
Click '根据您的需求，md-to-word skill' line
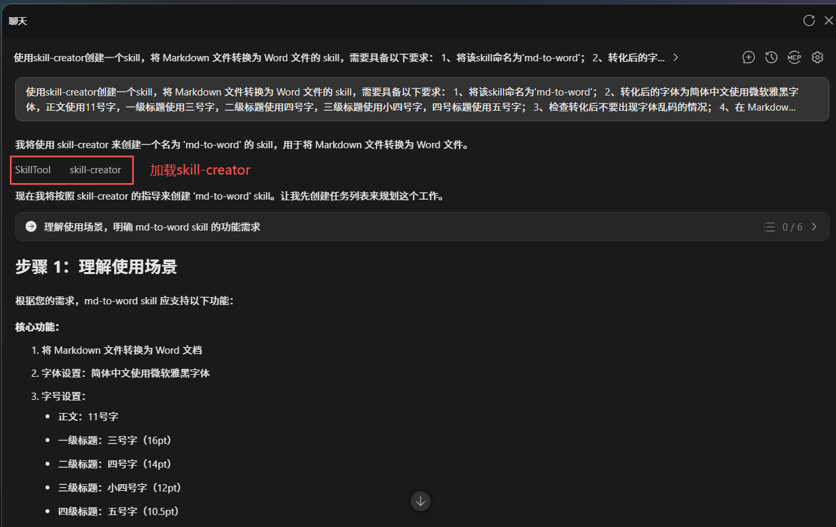[125, 300]
